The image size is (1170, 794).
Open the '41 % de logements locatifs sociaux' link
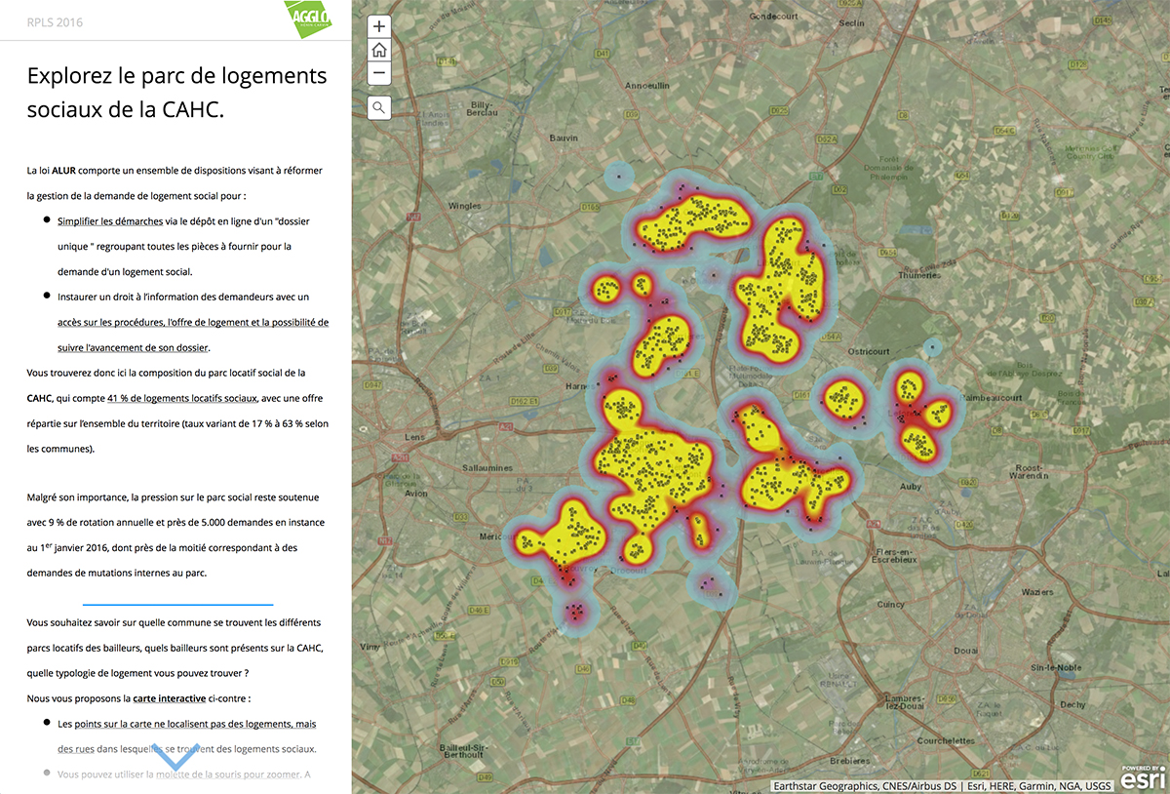tap(182, 398)
